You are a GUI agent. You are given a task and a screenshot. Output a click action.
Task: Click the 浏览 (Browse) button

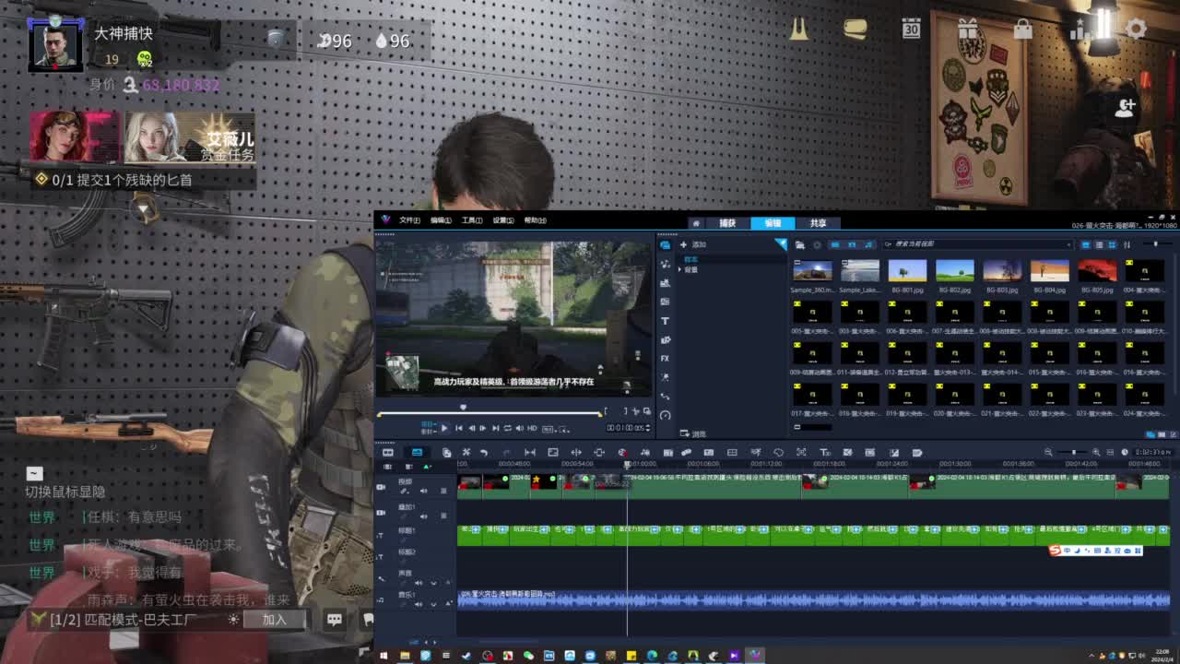pyautogui.click(x=693, y=433)
